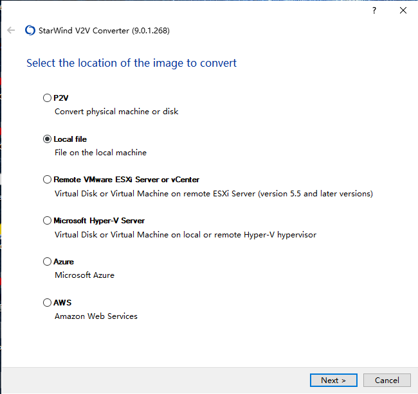The width and height of the screenshot is (418, 394).
Task: Click the Hyper-V hypervisor description text
Action: (x=186, y=235)
